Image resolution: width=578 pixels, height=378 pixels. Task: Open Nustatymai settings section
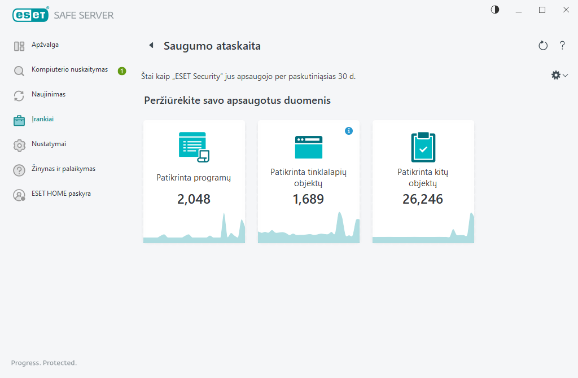tap(49, 144)
